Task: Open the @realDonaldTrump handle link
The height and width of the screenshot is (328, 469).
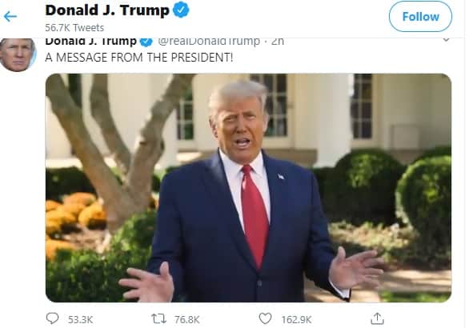Action: click(x=208, y=42)
